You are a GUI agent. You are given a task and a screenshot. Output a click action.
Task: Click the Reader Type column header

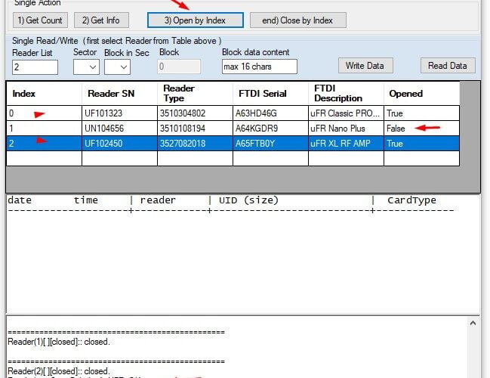pyautogui.click(x=195, y=93)
